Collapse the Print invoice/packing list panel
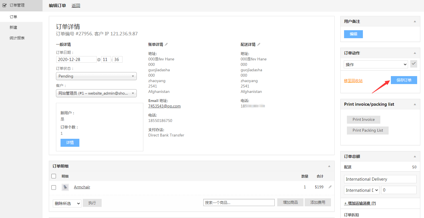 (x=415, y=104)
